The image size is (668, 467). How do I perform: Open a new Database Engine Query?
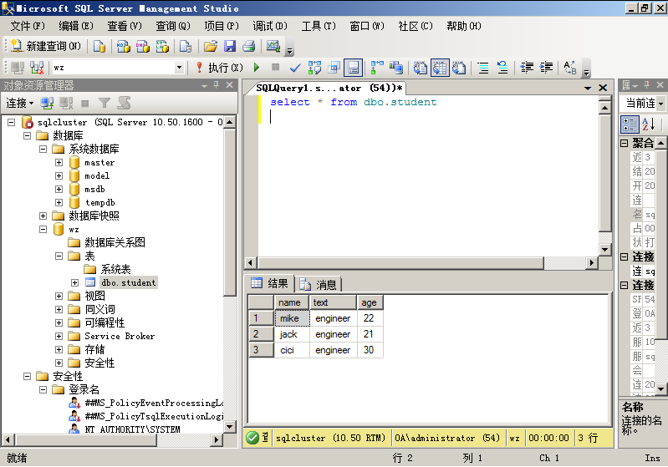click(x=99, y=46)
